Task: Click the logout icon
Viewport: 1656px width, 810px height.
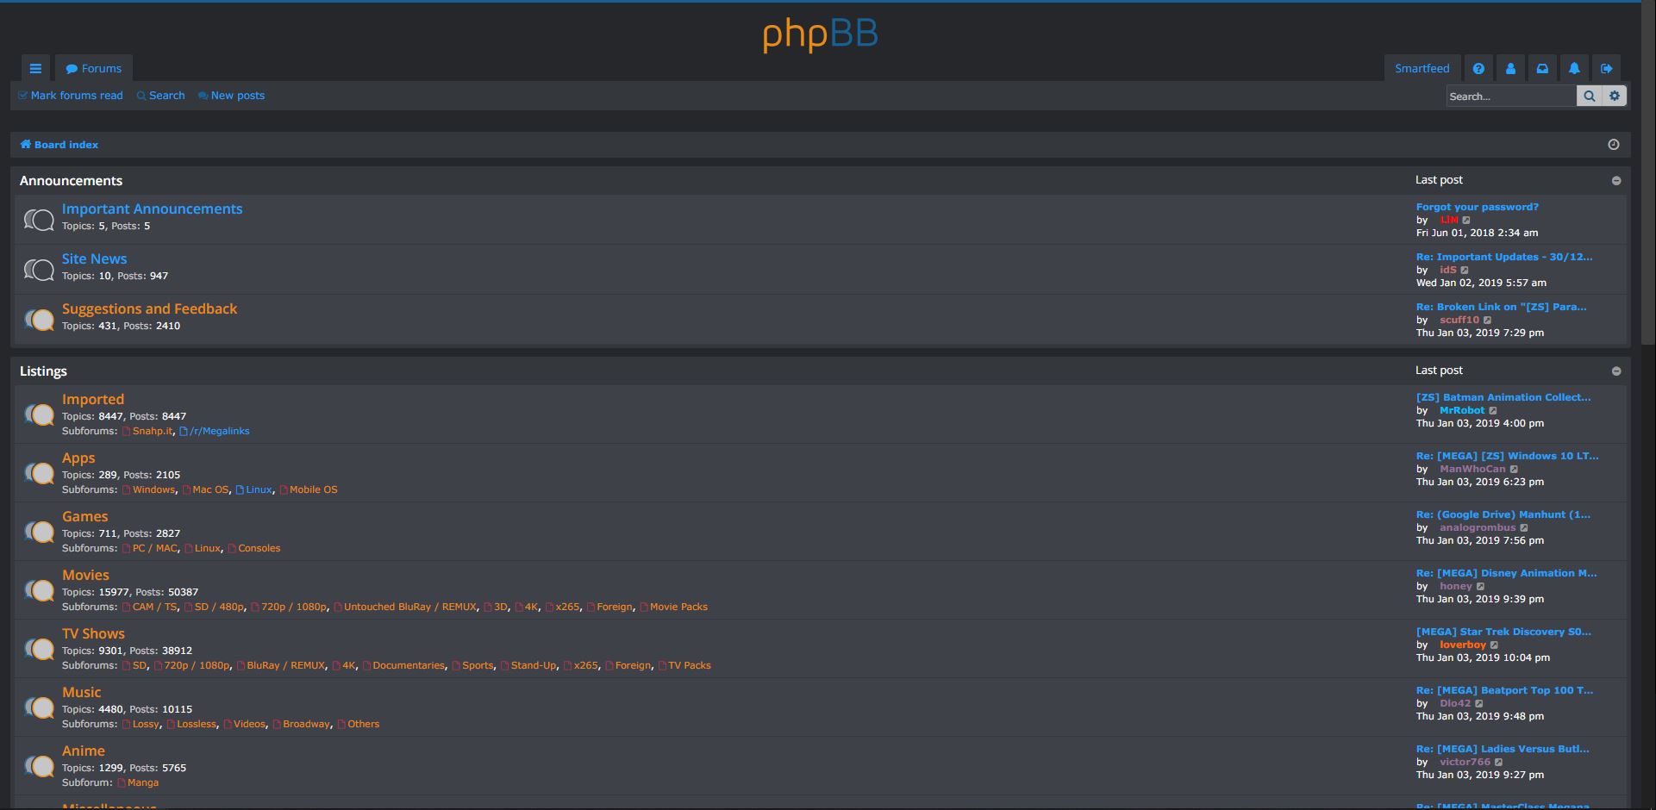Action: point(1606,68)
